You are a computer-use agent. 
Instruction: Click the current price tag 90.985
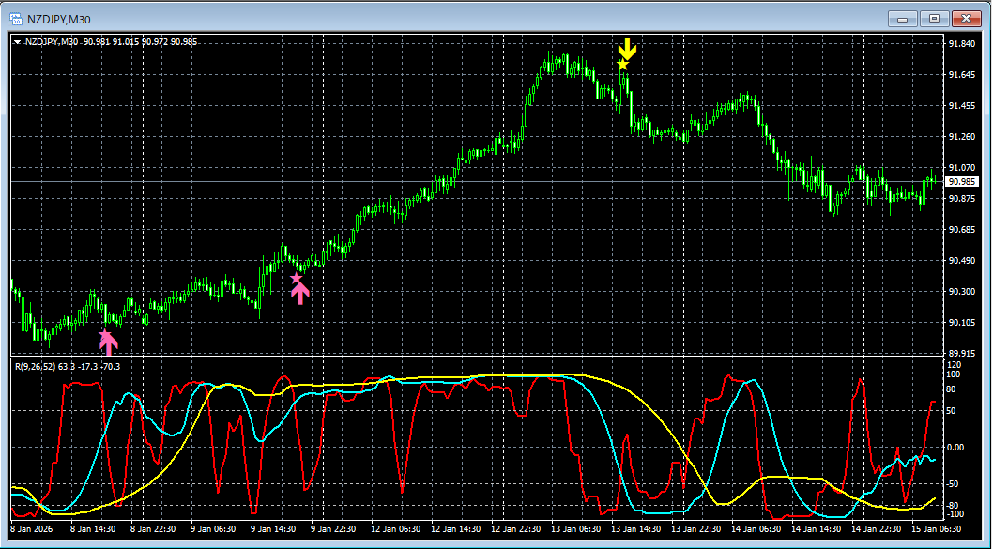962,182
